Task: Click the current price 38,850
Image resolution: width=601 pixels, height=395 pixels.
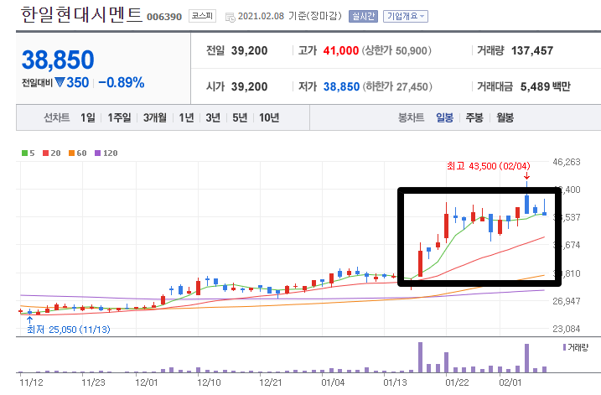Action: click(58, 60)
